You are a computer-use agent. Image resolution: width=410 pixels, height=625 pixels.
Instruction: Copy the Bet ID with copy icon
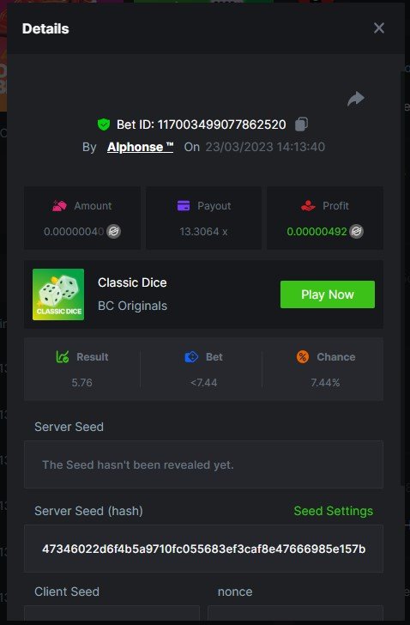coord(301,124)
